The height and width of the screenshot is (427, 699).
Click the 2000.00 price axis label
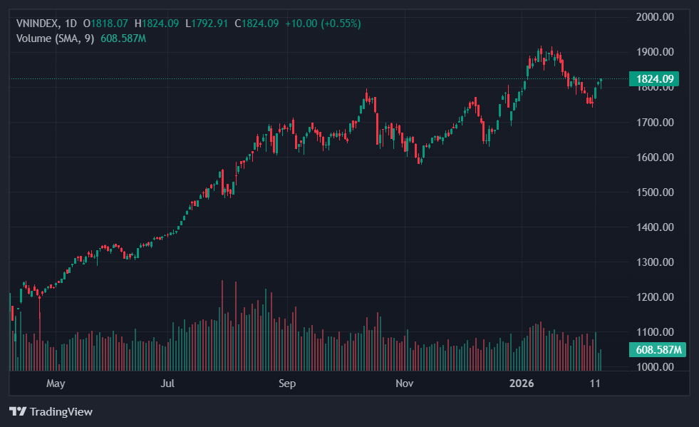(654, 16)
